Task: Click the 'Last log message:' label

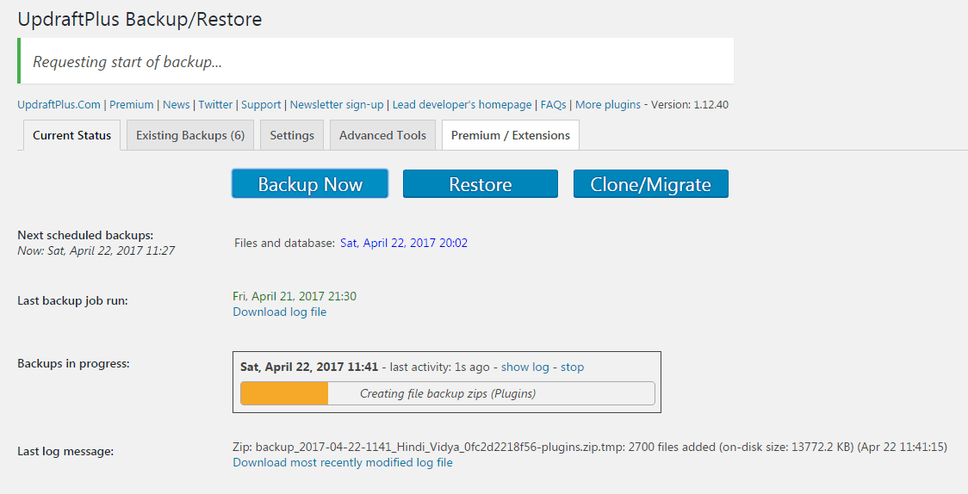Action: coord(65,452)
